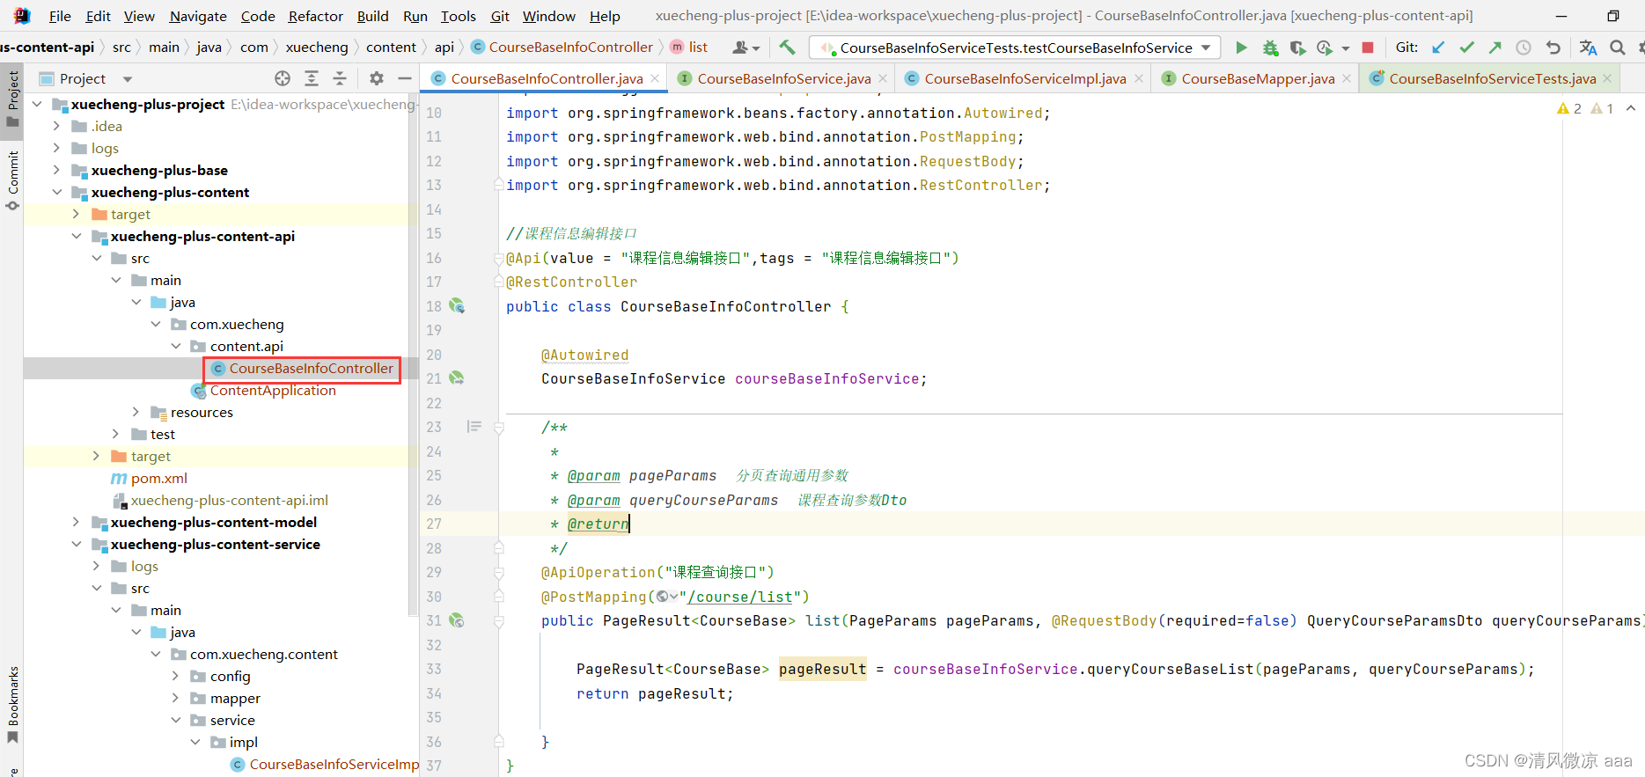Screen dimensions: 1645x777
Task: Locate opened file in Project tree
Action: 283,78
